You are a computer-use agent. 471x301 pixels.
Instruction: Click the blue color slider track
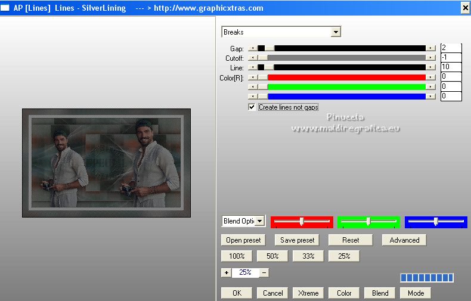coord(342,97)
